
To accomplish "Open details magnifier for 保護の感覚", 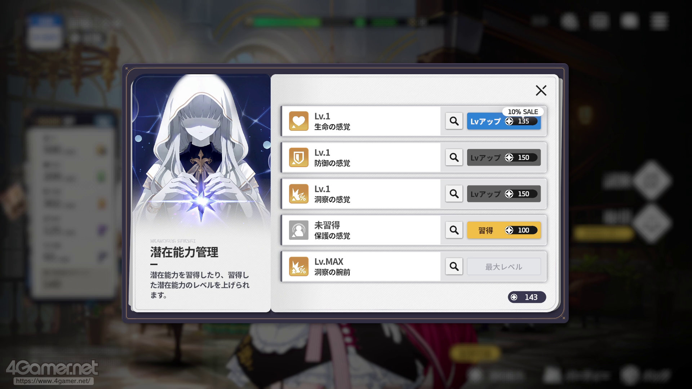I will click(454, 230).
